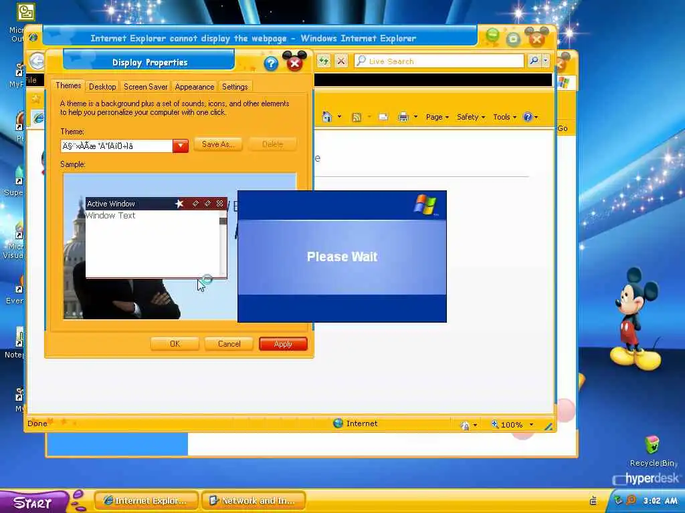Viewport: 685px width, 513px height.
Task: Click the red Apply button
Action: pos(283,344)
